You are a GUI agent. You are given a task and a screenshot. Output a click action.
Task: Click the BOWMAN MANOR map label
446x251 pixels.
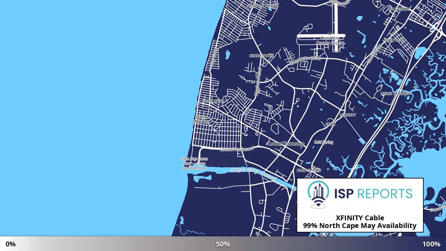263,6
